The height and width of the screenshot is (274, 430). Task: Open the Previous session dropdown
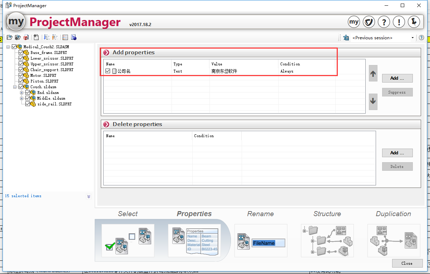tap(412, 38)
